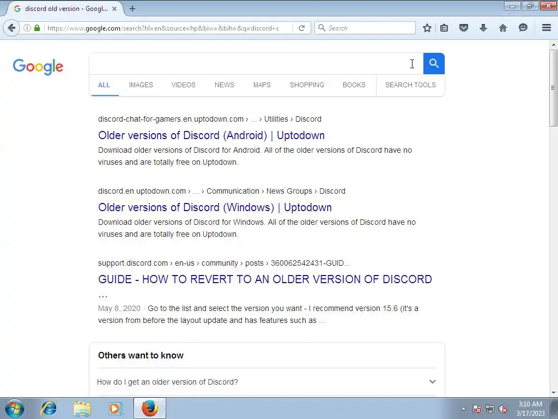The image size is (558, 419).
Task: Switch to the BOOKS tab
Action: pos(354,85)
